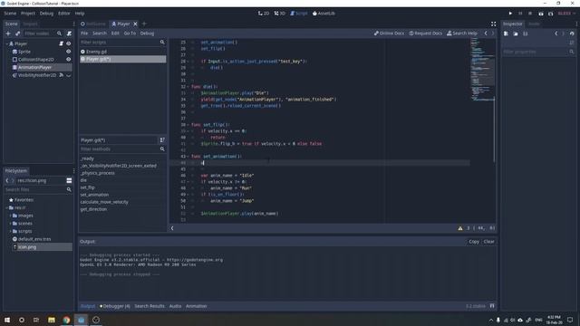
Task: Add a new scene tab
Action: [x=144, y=24]
